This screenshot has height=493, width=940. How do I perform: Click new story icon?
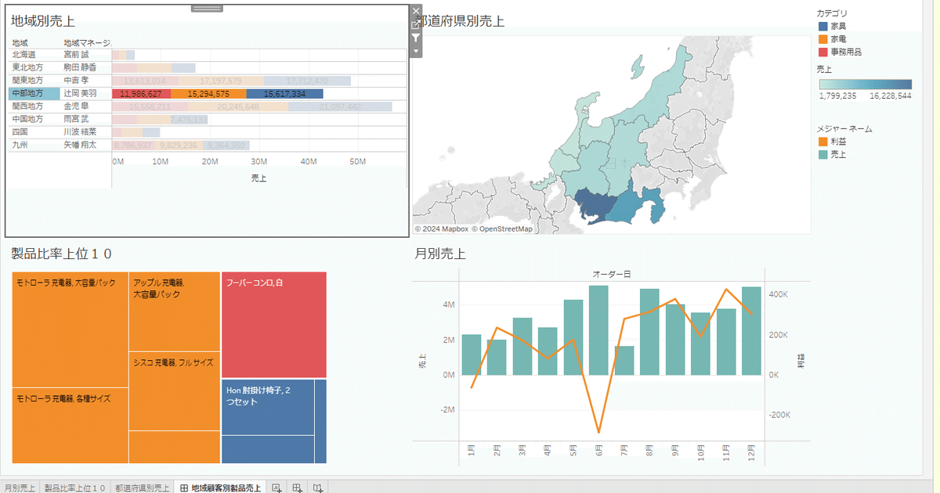click(317, 488)
